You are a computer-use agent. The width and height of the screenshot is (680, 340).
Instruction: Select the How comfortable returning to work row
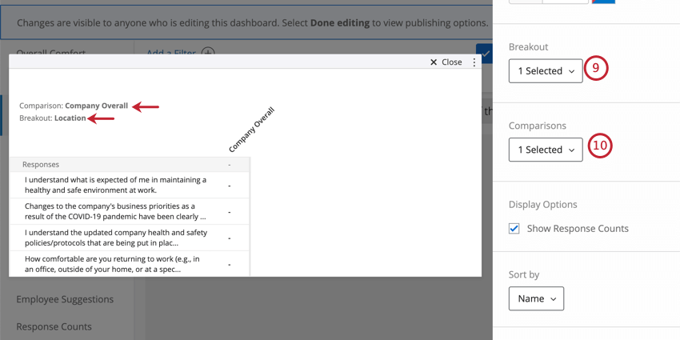130,264
